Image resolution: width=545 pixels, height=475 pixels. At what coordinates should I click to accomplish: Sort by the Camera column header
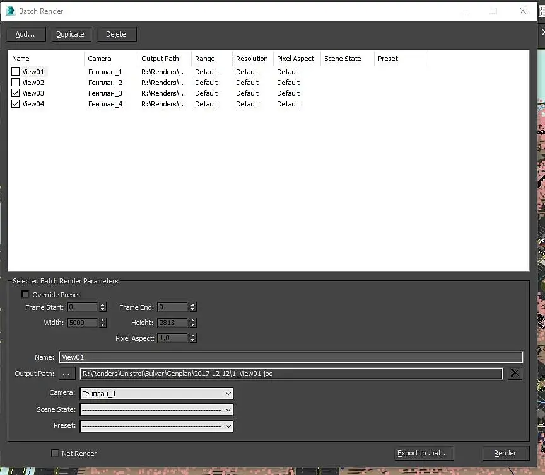pyautogui.click(x=111, y=59)
